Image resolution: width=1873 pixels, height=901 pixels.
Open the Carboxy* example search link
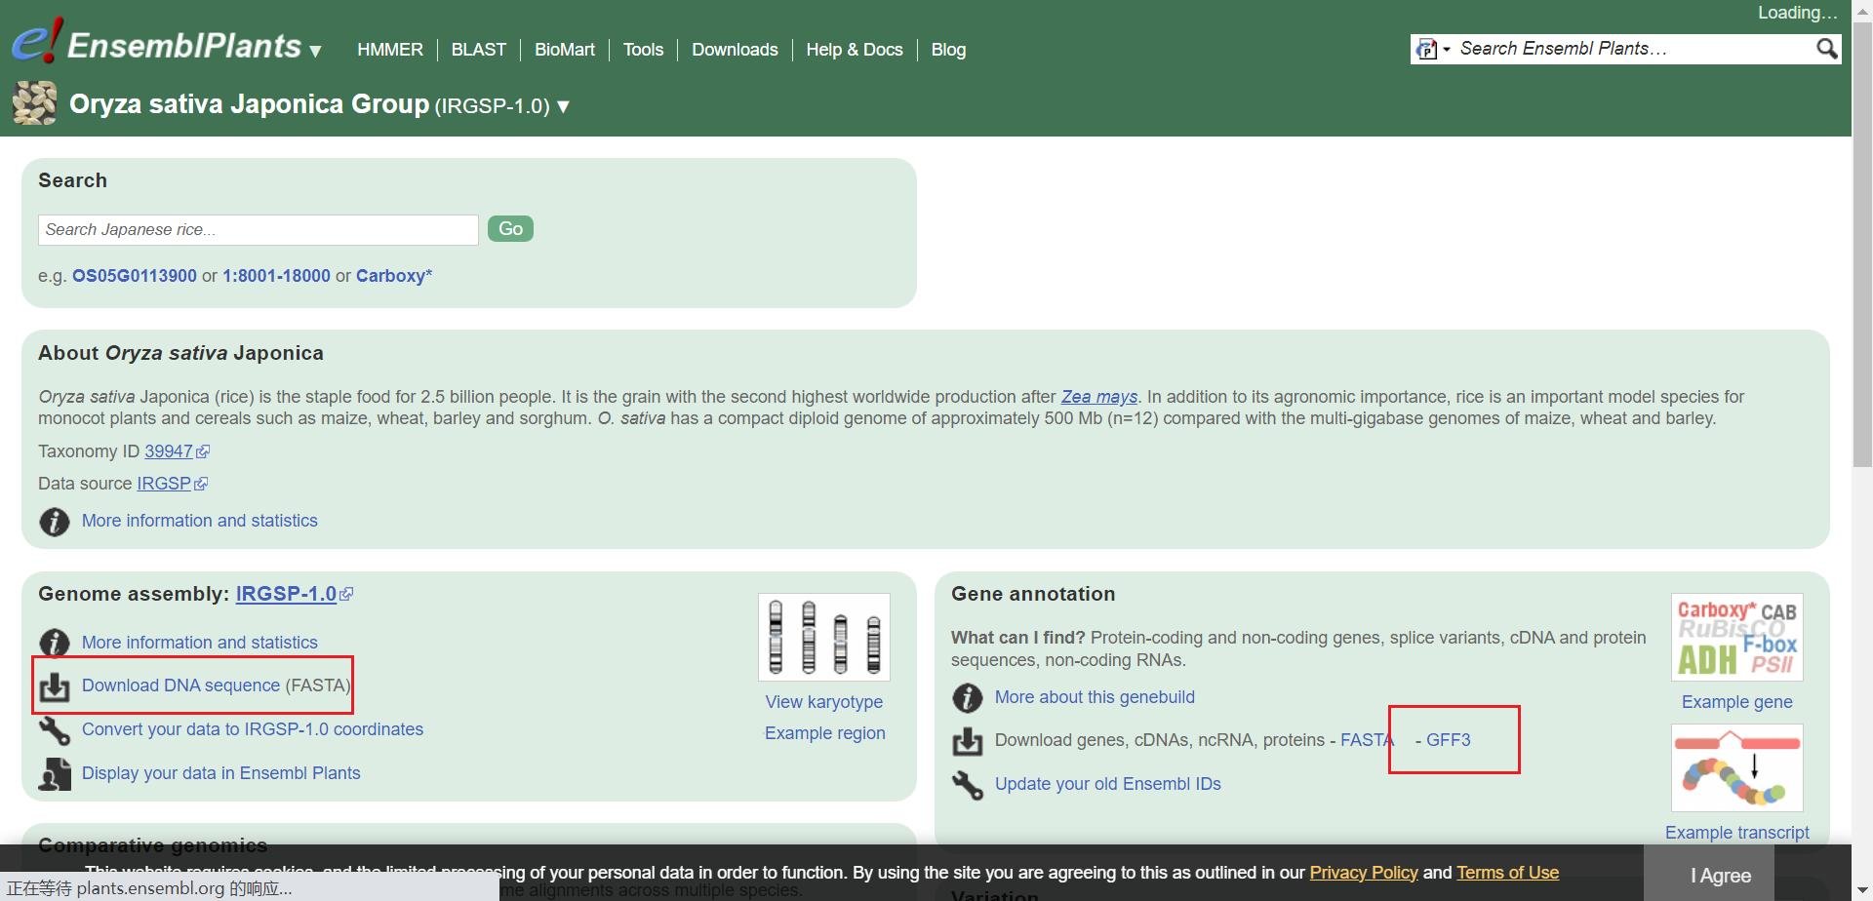(394, 276)
